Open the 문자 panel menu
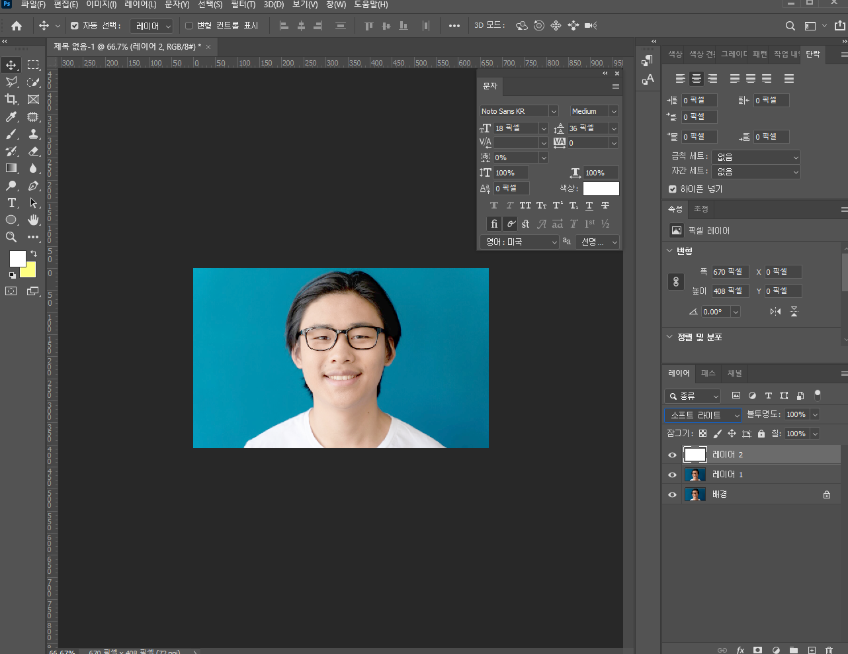The height and width of the screenshot is (654, 848). (x=616, y=86)
